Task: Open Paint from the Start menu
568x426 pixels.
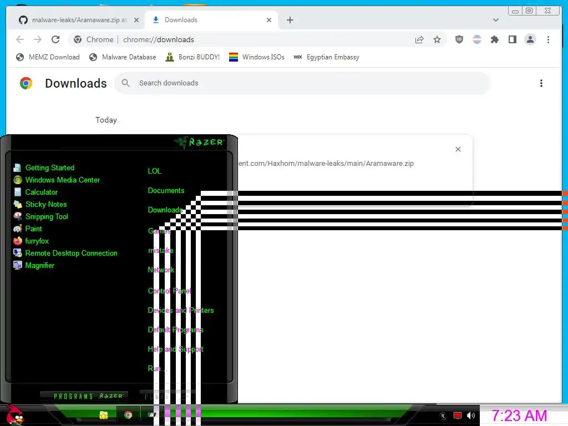Action: pyautogui.click(x=28, y=229)
